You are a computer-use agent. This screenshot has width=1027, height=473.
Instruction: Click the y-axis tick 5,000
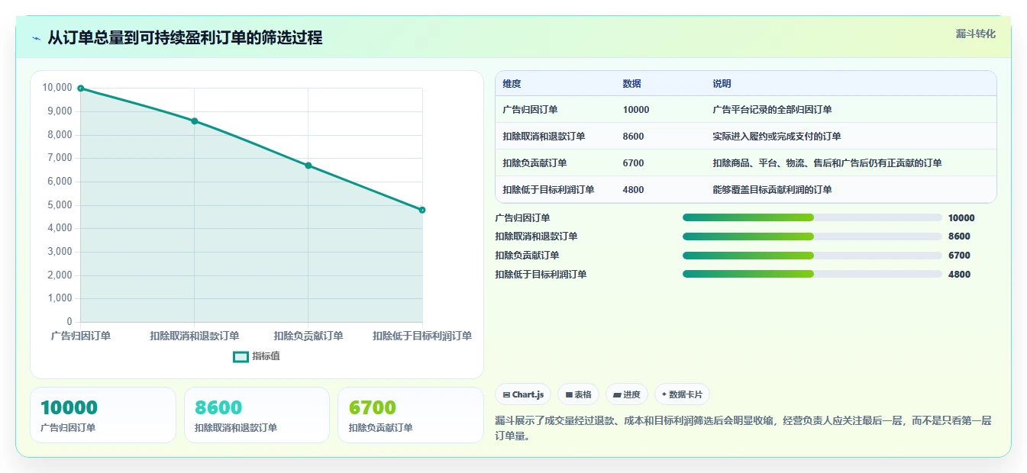60,204
